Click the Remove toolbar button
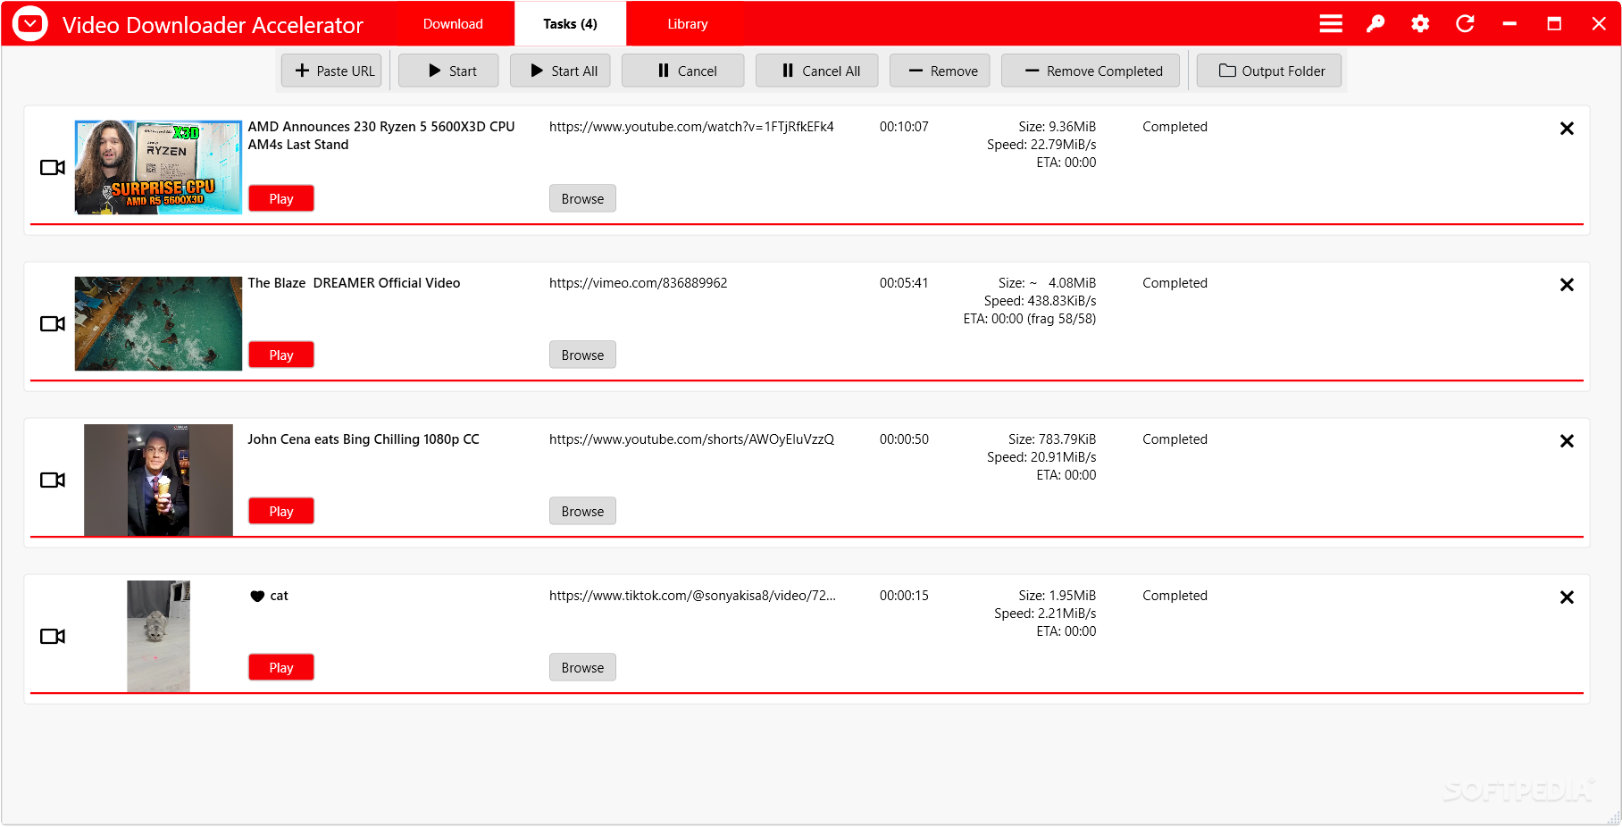This screenshot has width=1622, height=827. 940,71
